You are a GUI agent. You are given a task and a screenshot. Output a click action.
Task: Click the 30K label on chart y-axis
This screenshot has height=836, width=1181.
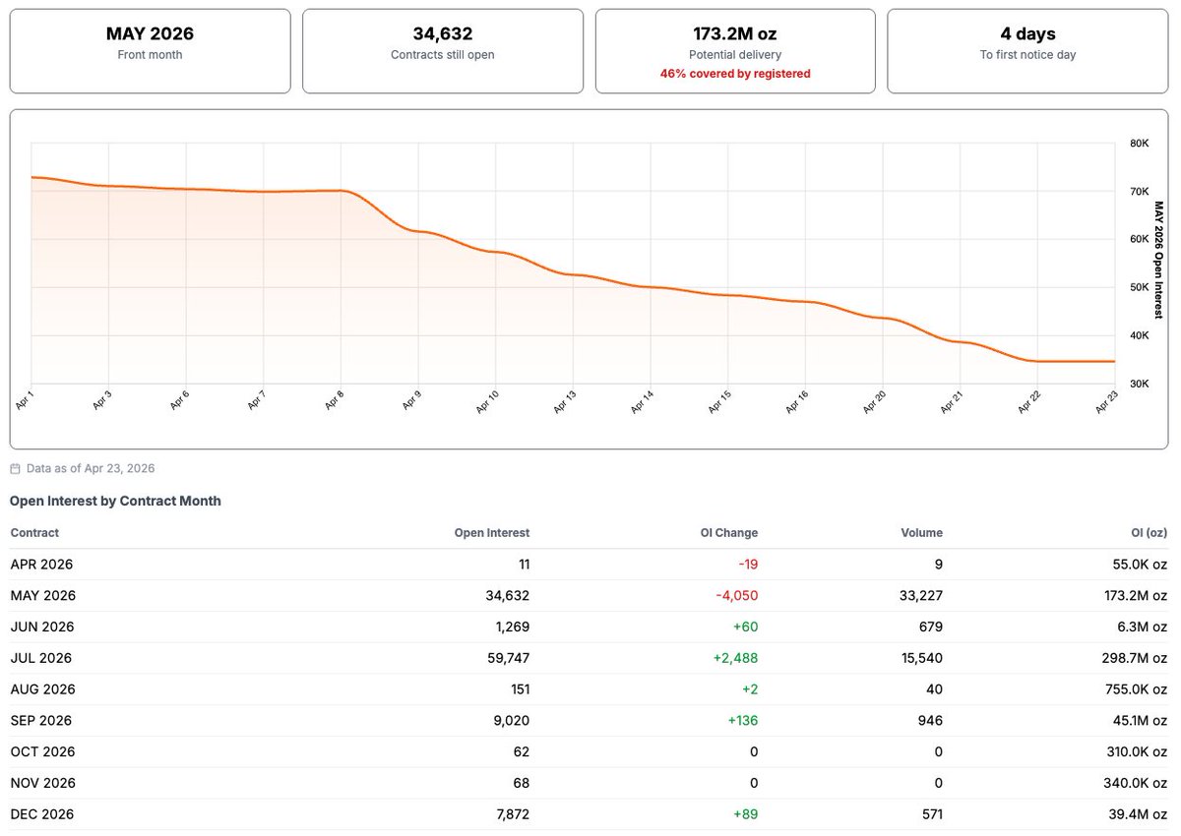pyautogui.click(x=1139, y=384)
